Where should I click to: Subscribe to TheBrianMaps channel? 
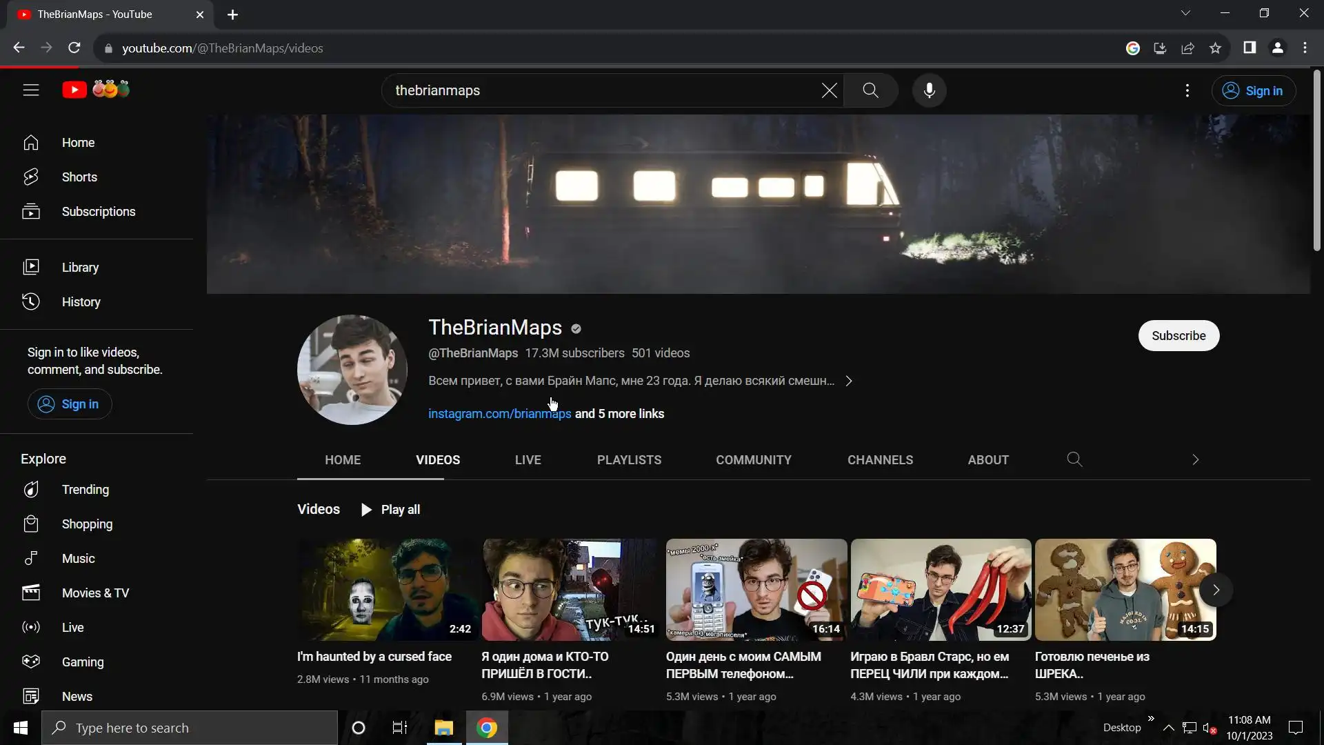[1178, 336]
